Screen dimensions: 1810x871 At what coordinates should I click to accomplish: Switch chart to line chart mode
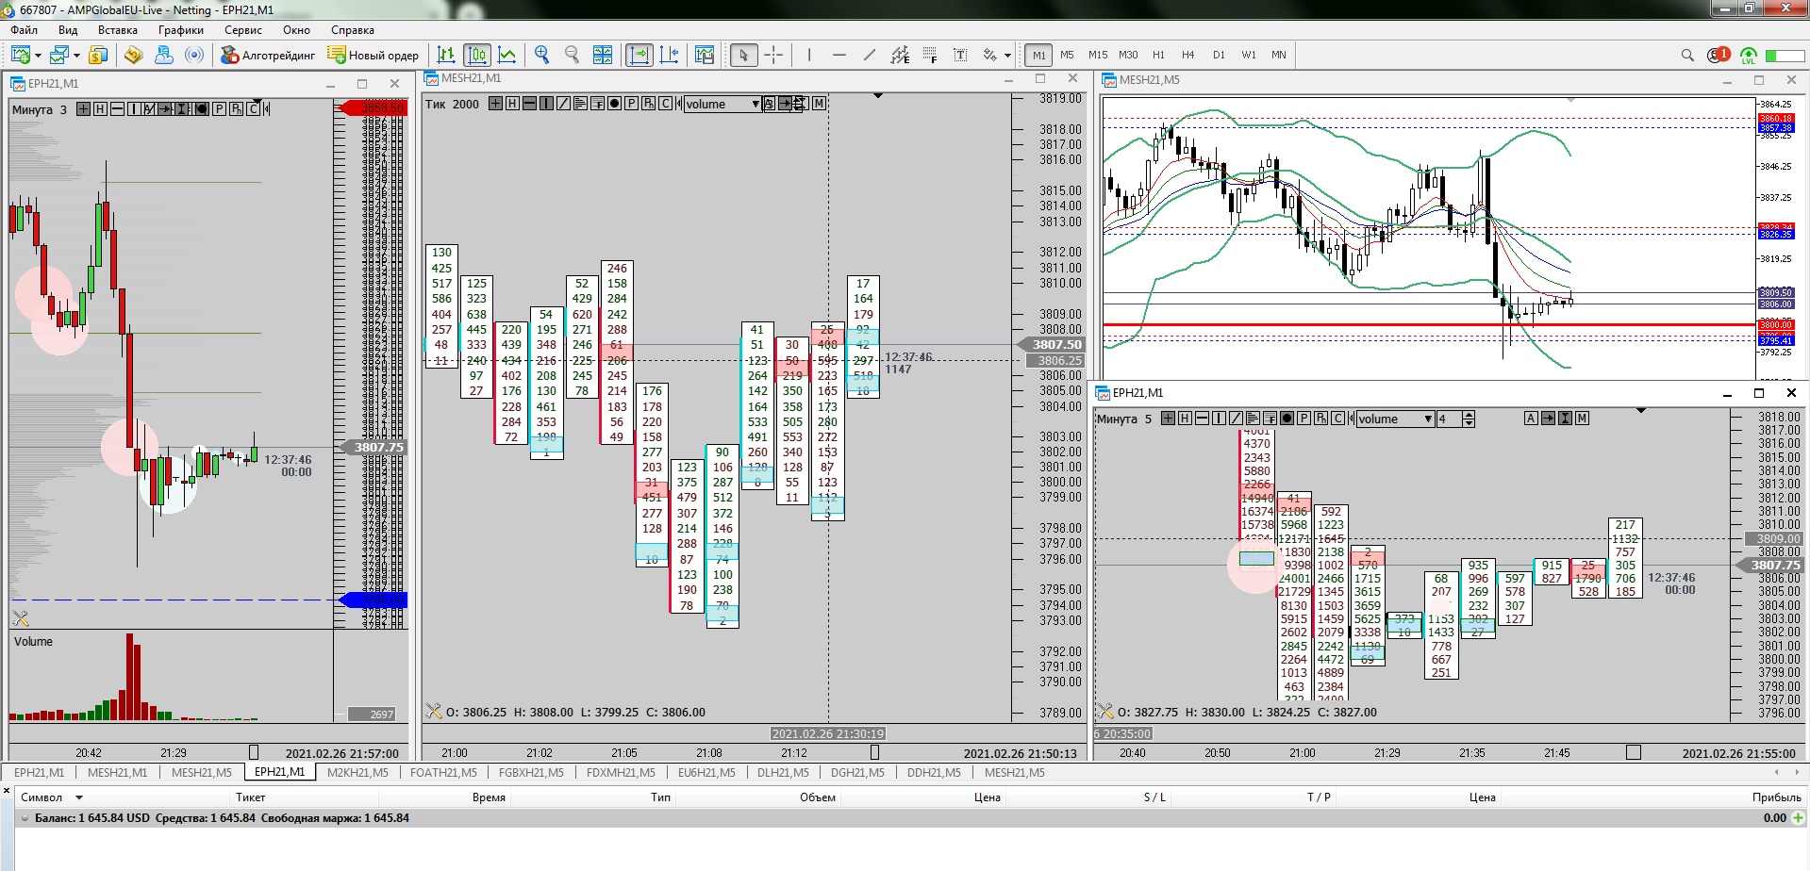pyautogui.click(x=507, y=55)
